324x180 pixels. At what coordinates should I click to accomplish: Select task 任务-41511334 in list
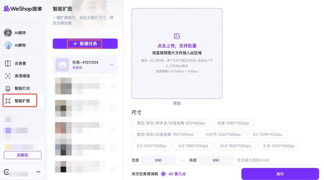tap(85, 65)
